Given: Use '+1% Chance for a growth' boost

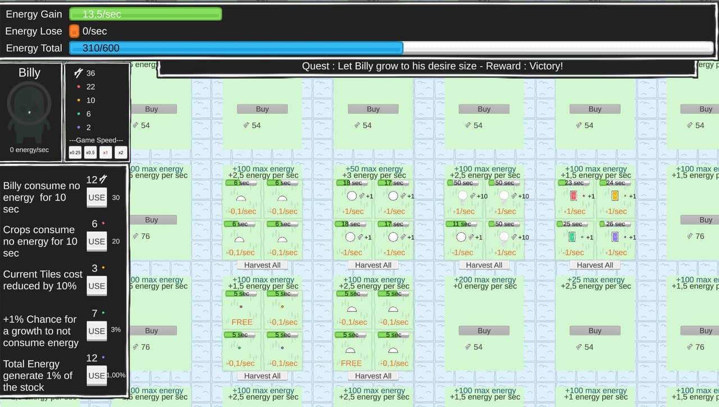Looking at the screenshot, I should (x=97, y=331).
